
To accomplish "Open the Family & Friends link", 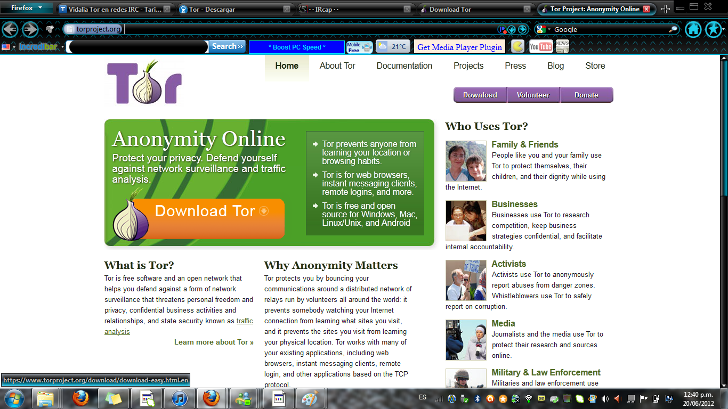I will (x=525, y=144).
